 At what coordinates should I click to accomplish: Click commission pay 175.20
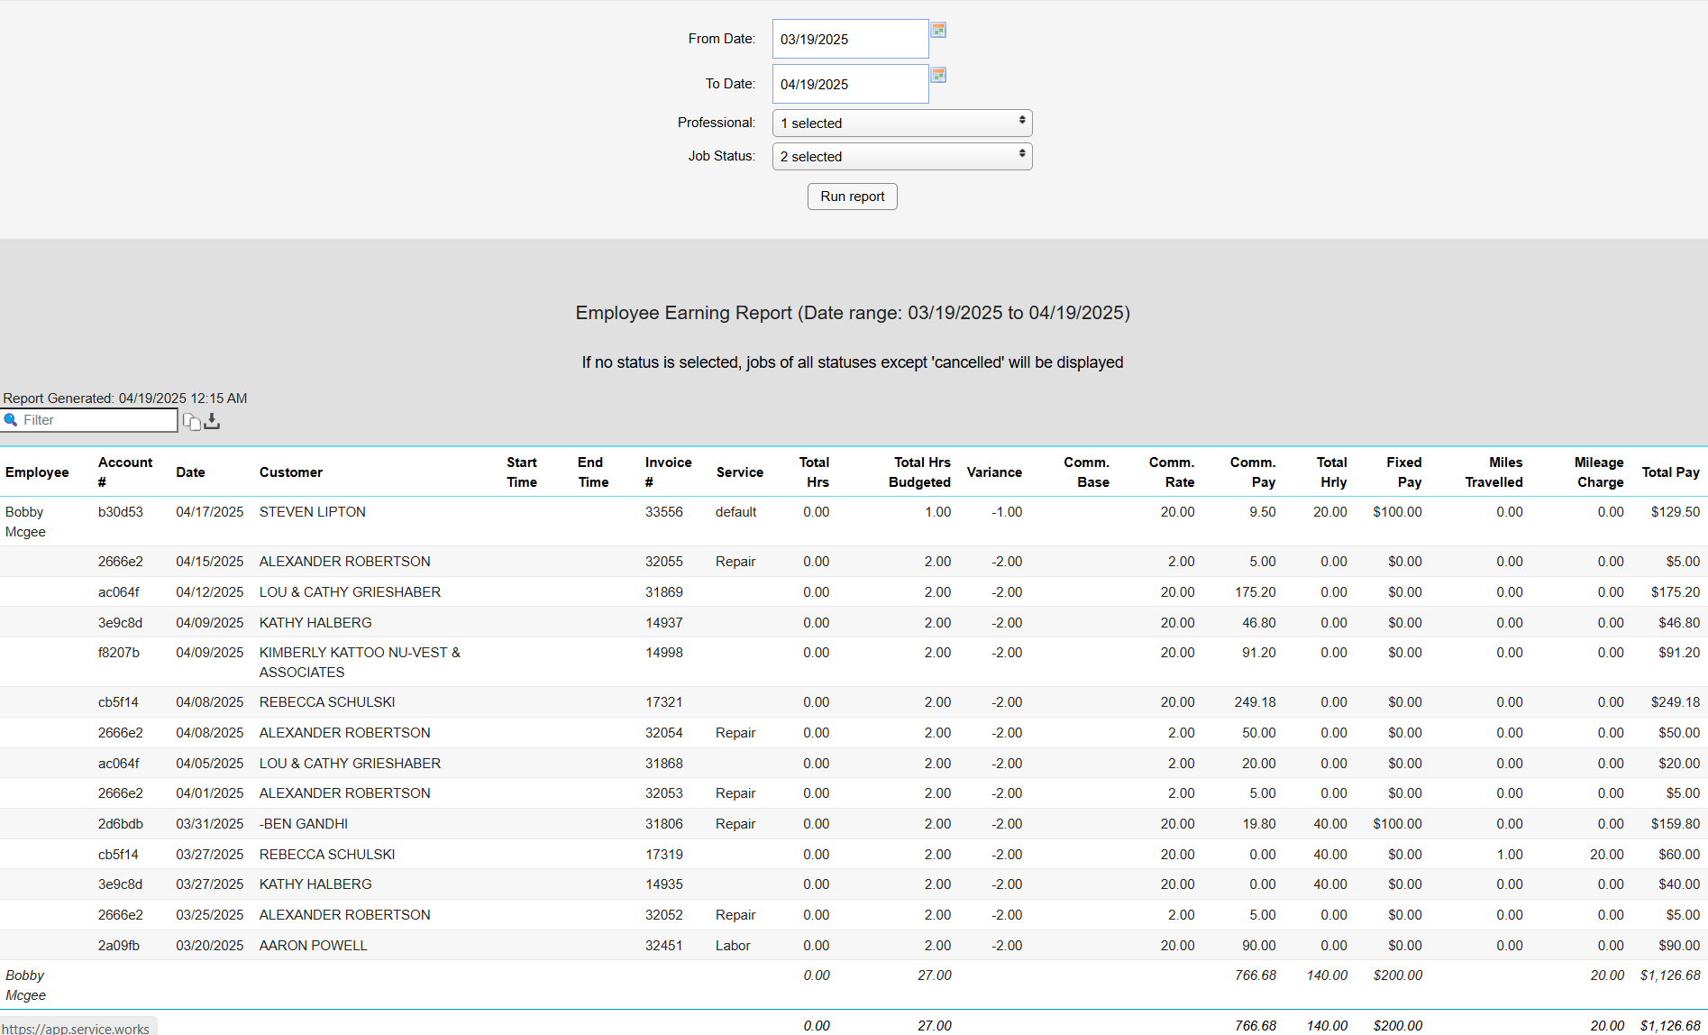tap(1256, 592)
